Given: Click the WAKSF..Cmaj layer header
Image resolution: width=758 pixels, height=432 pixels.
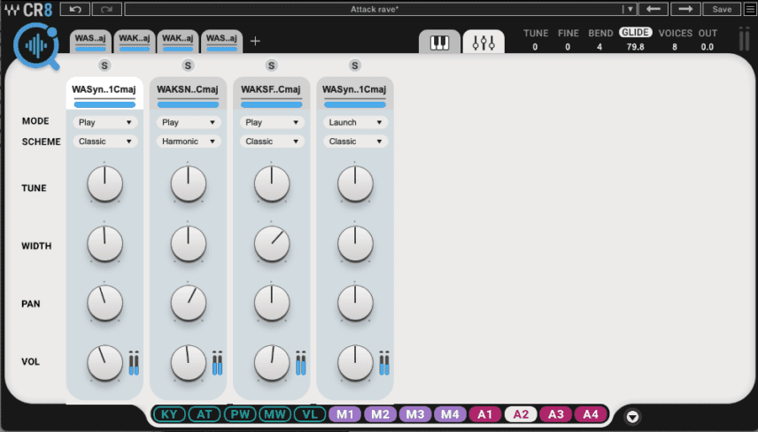Looking at the screenshot, I should point(271,93).
